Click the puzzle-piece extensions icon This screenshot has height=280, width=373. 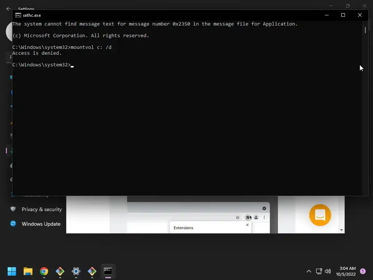tap(248, 217)
